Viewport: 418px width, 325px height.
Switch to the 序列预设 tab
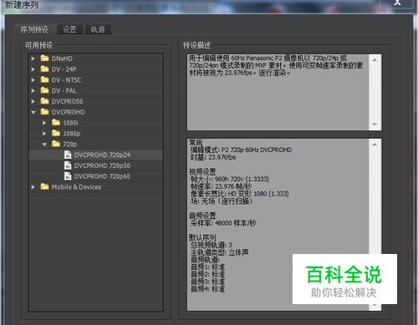(34, 29)
